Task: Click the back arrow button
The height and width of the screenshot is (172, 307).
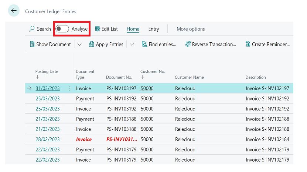Action: [x=14, y=11]
